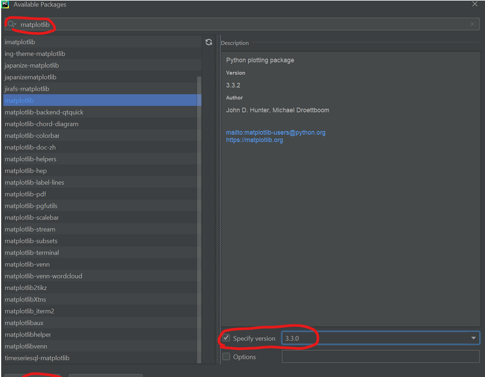Screen dimensions: 485x377
Task: Select the matplotlib-colorbar package
Action: [102, 136]
